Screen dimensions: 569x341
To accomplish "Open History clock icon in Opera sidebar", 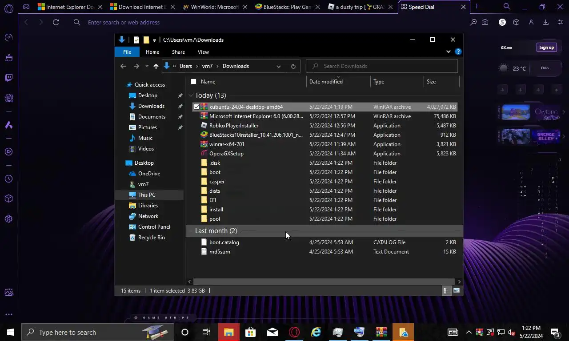I will (9, 179).
